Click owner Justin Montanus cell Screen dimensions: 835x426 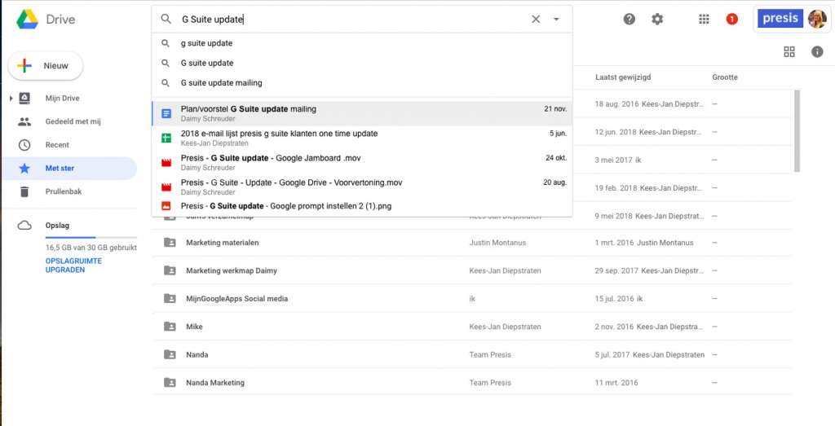pos(497,243)
